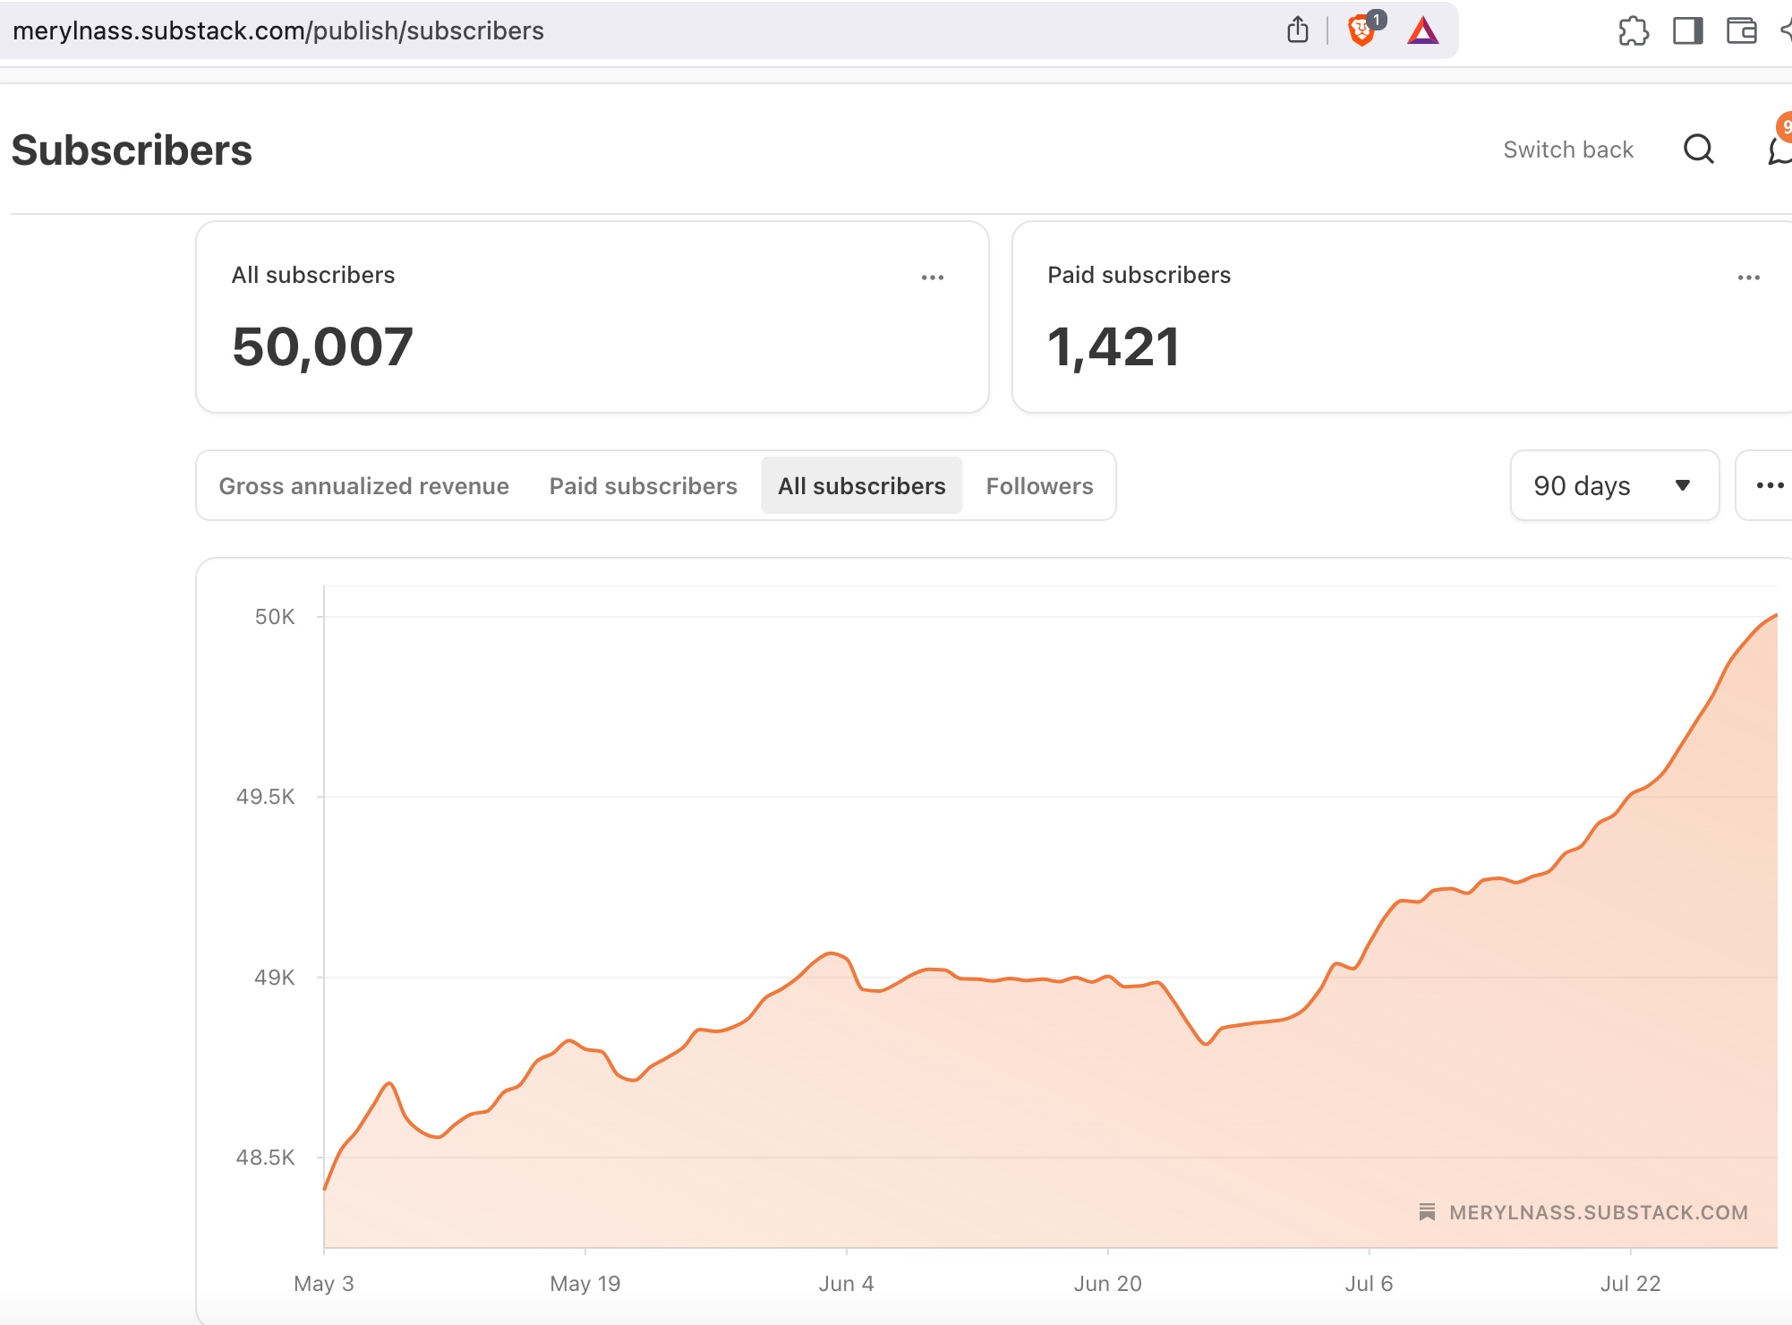Open the Brave Shields lion icon
The width and height of the screenshot is (1792, 1325).
pos(1361,30)
